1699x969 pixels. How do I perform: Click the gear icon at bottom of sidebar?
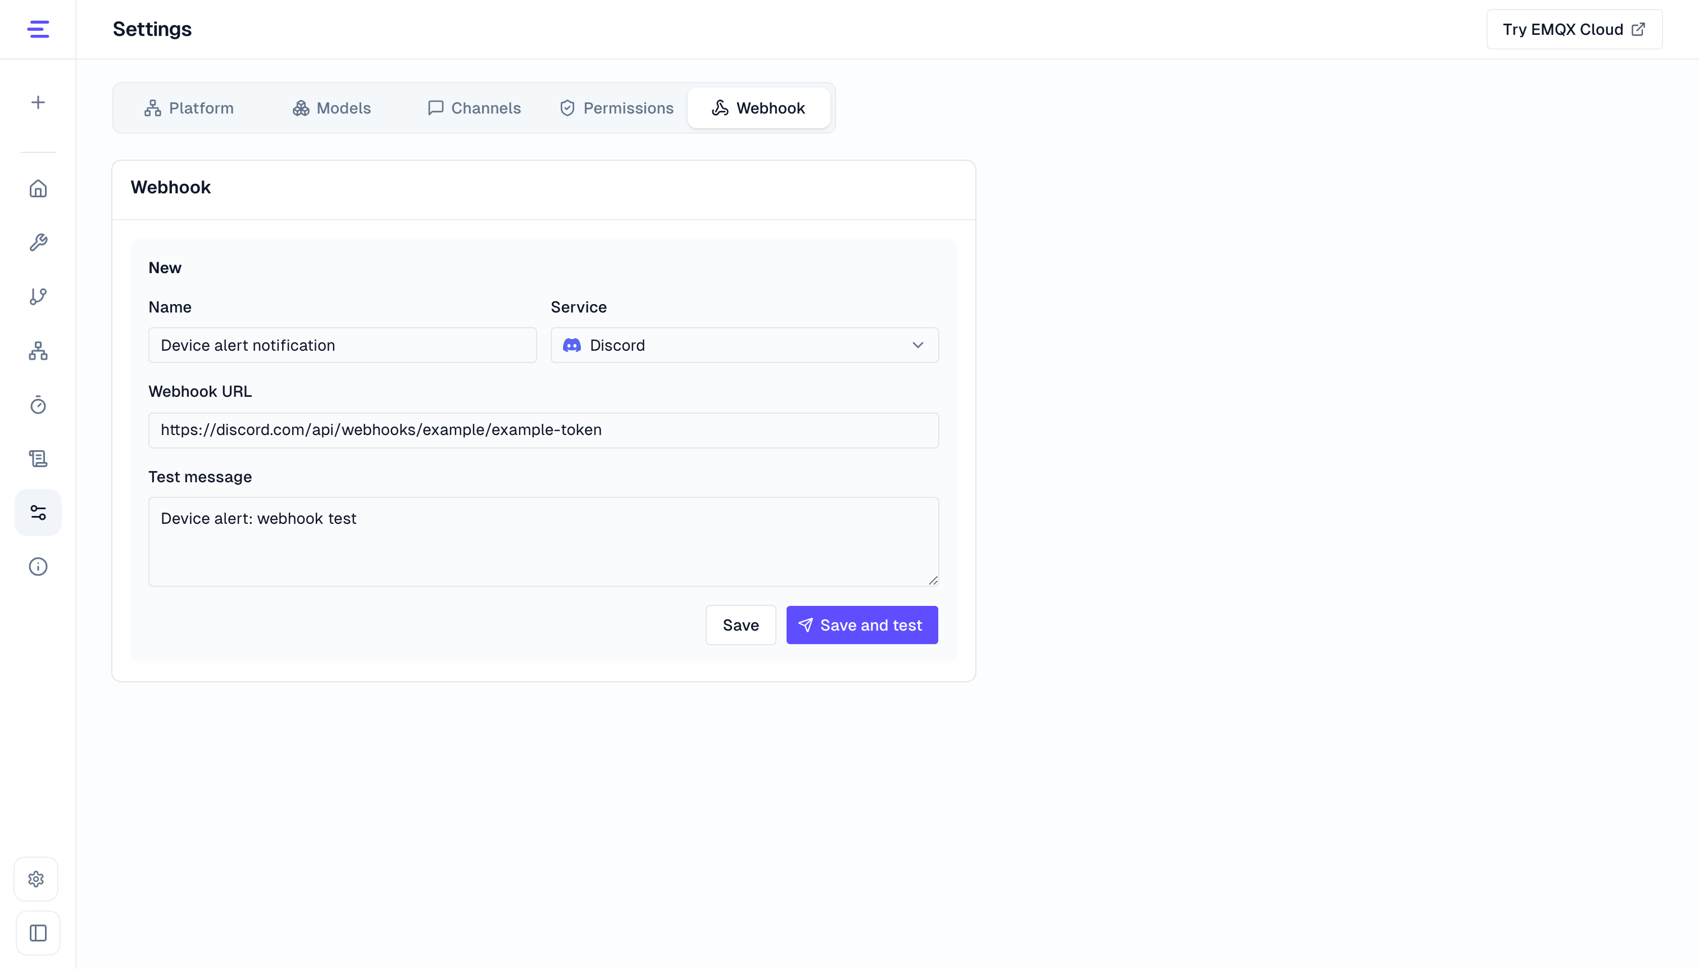pyautogui.click(x=37, y=879)
